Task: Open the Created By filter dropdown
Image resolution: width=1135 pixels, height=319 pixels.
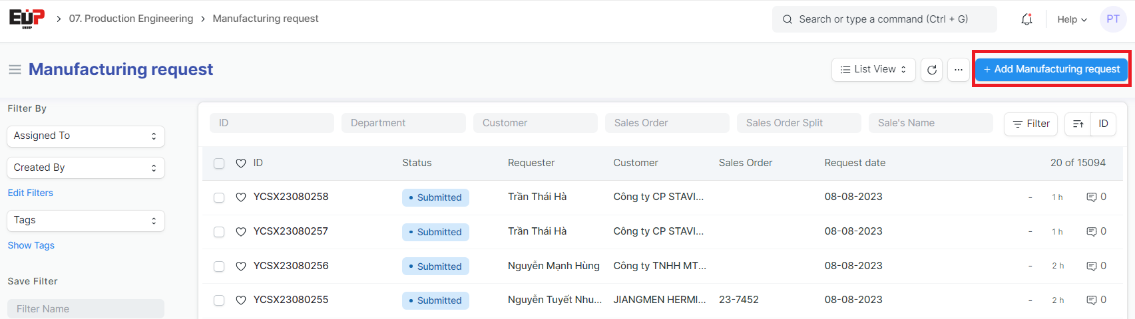Action: pos(85,168)
